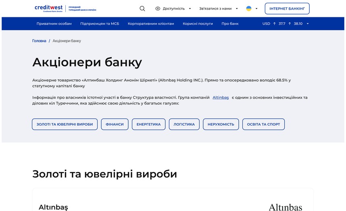Open the language selector arrow
Viewport: 346px width, 211px height.
(256, 8)
